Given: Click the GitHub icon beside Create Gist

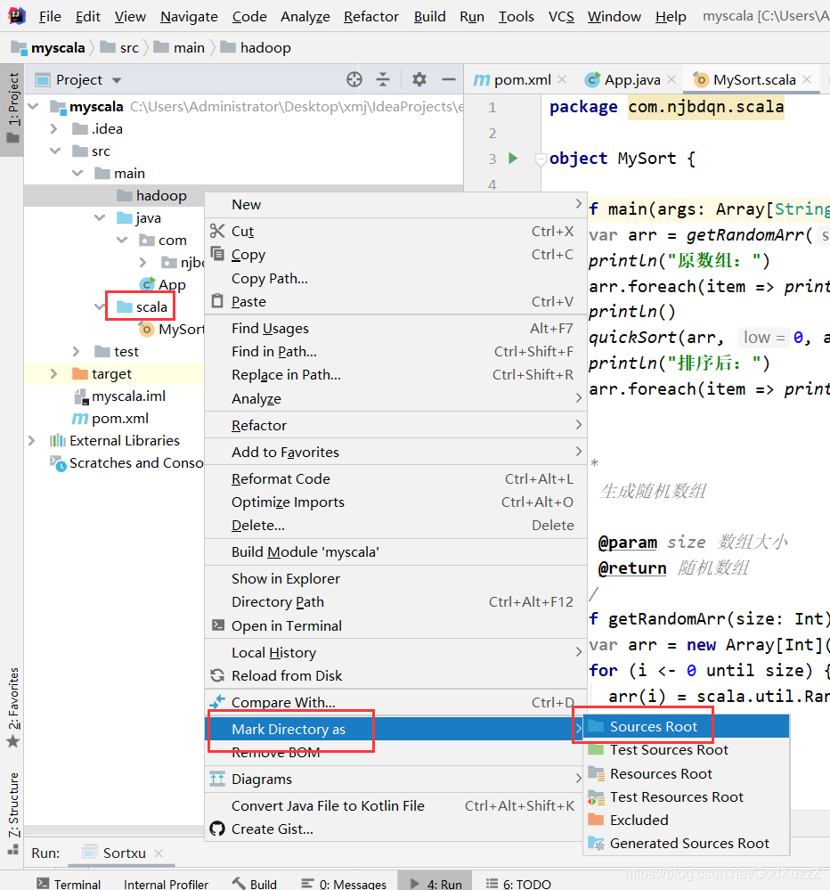Looking at the screenshot, I should [217, 829].
